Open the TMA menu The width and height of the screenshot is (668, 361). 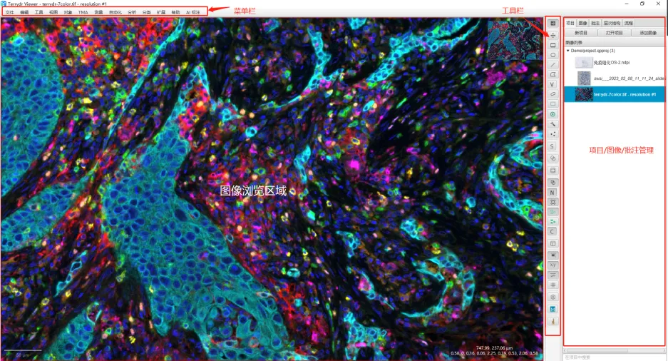tap(83, 12)
